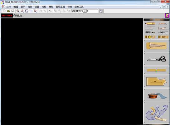
Task: Click the save floppy disk icon
Action: coord(13,11)
